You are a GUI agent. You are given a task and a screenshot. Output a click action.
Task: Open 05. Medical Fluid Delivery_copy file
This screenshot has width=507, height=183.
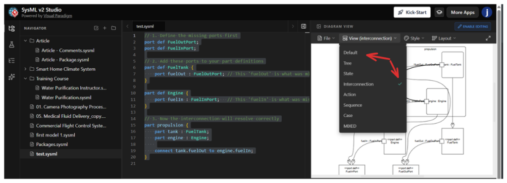tap(71, 116)
